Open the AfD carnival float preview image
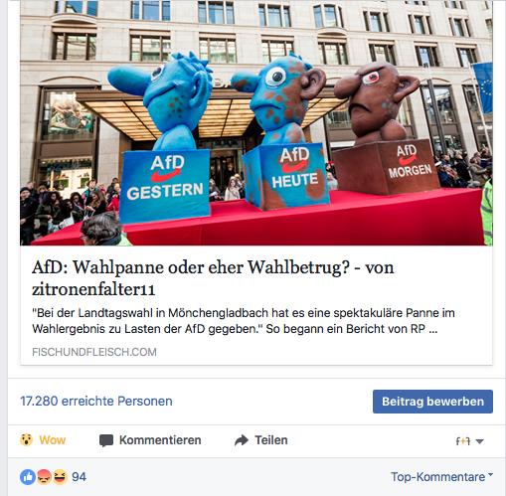This screenshot has height=496, width=506. (256, 122)
